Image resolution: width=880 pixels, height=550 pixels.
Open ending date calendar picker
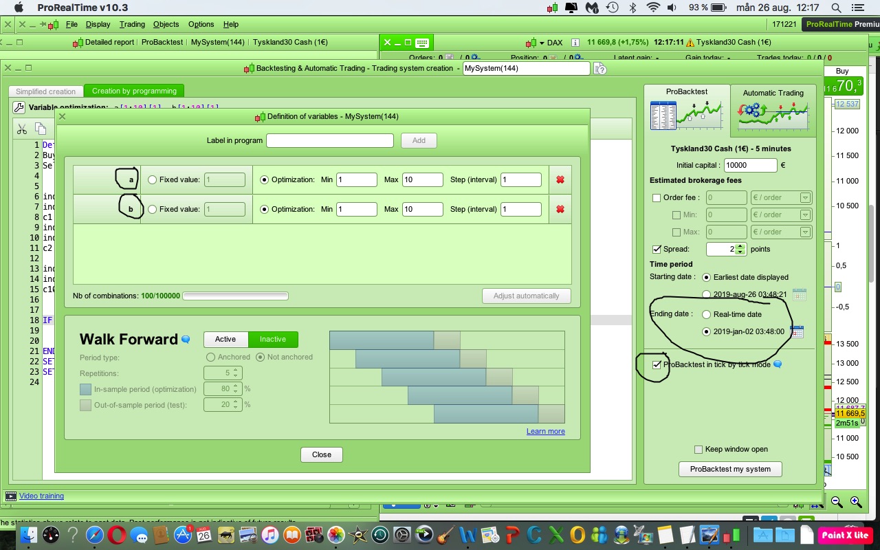point(797,332)
